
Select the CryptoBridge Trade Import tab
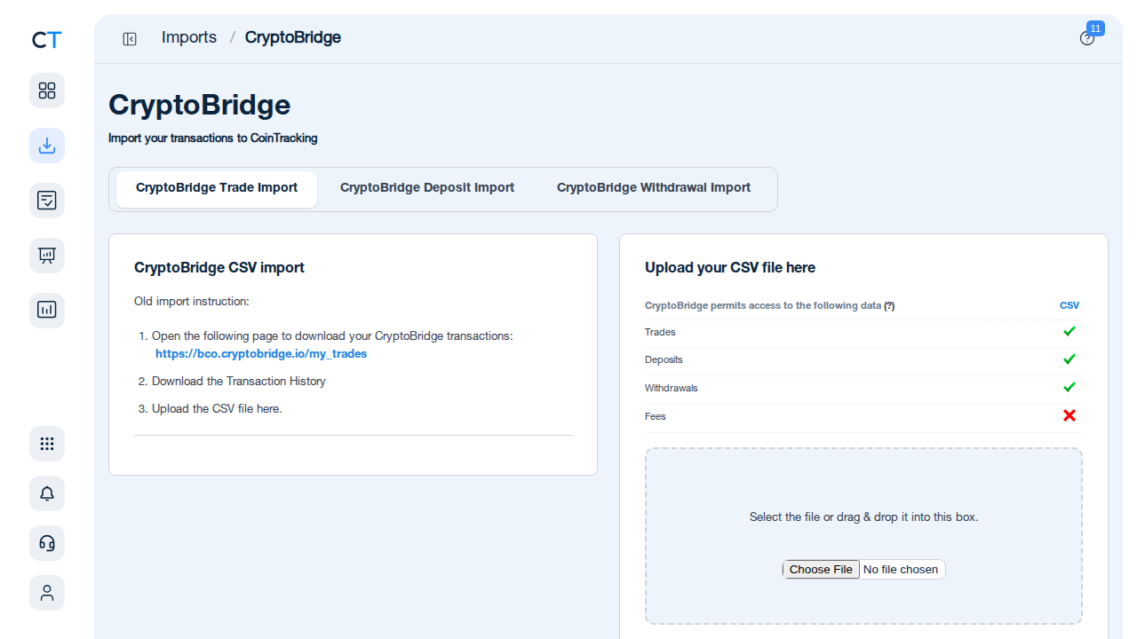click(x=217, y=188)
